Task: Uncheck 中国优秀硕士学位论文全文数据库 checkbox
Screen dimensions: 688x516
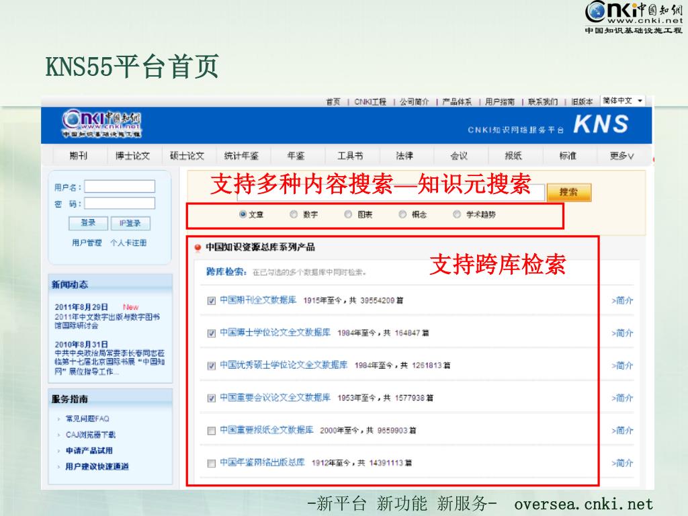Action: point(212,365)
